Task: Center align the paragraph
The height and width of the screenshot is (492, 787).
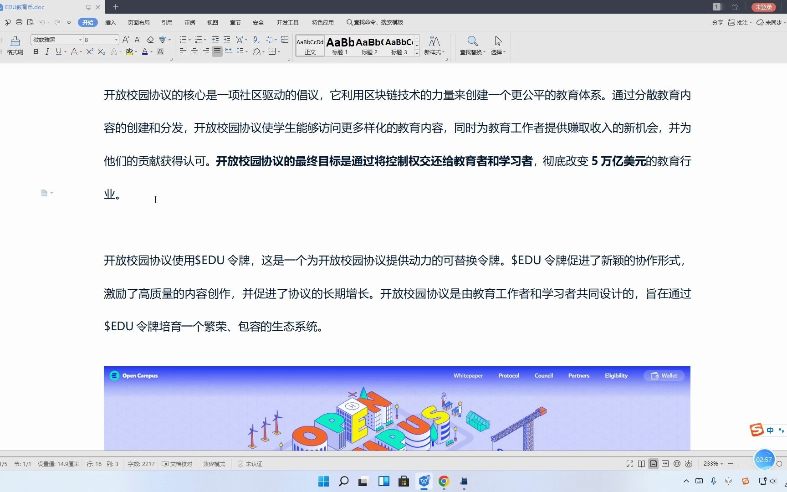Action: pyautogui.click(x=194, y=51)
